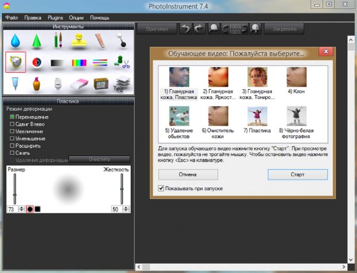The image size is (357, 273).
Task: Select the rainbow color spectrum tool
Action: click(x=79, y=63)
